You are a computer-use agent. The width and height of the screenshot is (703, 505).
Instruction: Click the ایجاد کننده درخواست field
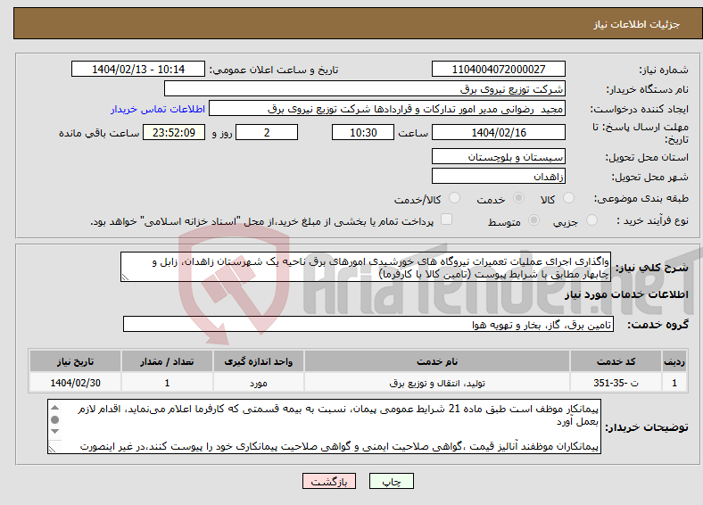click(x=387, y=109)
